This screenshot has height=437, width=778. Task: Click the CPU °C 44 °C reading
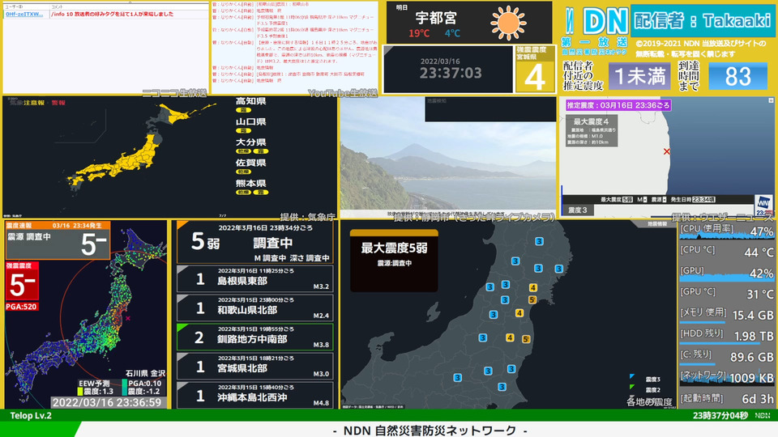pos(759,252)
